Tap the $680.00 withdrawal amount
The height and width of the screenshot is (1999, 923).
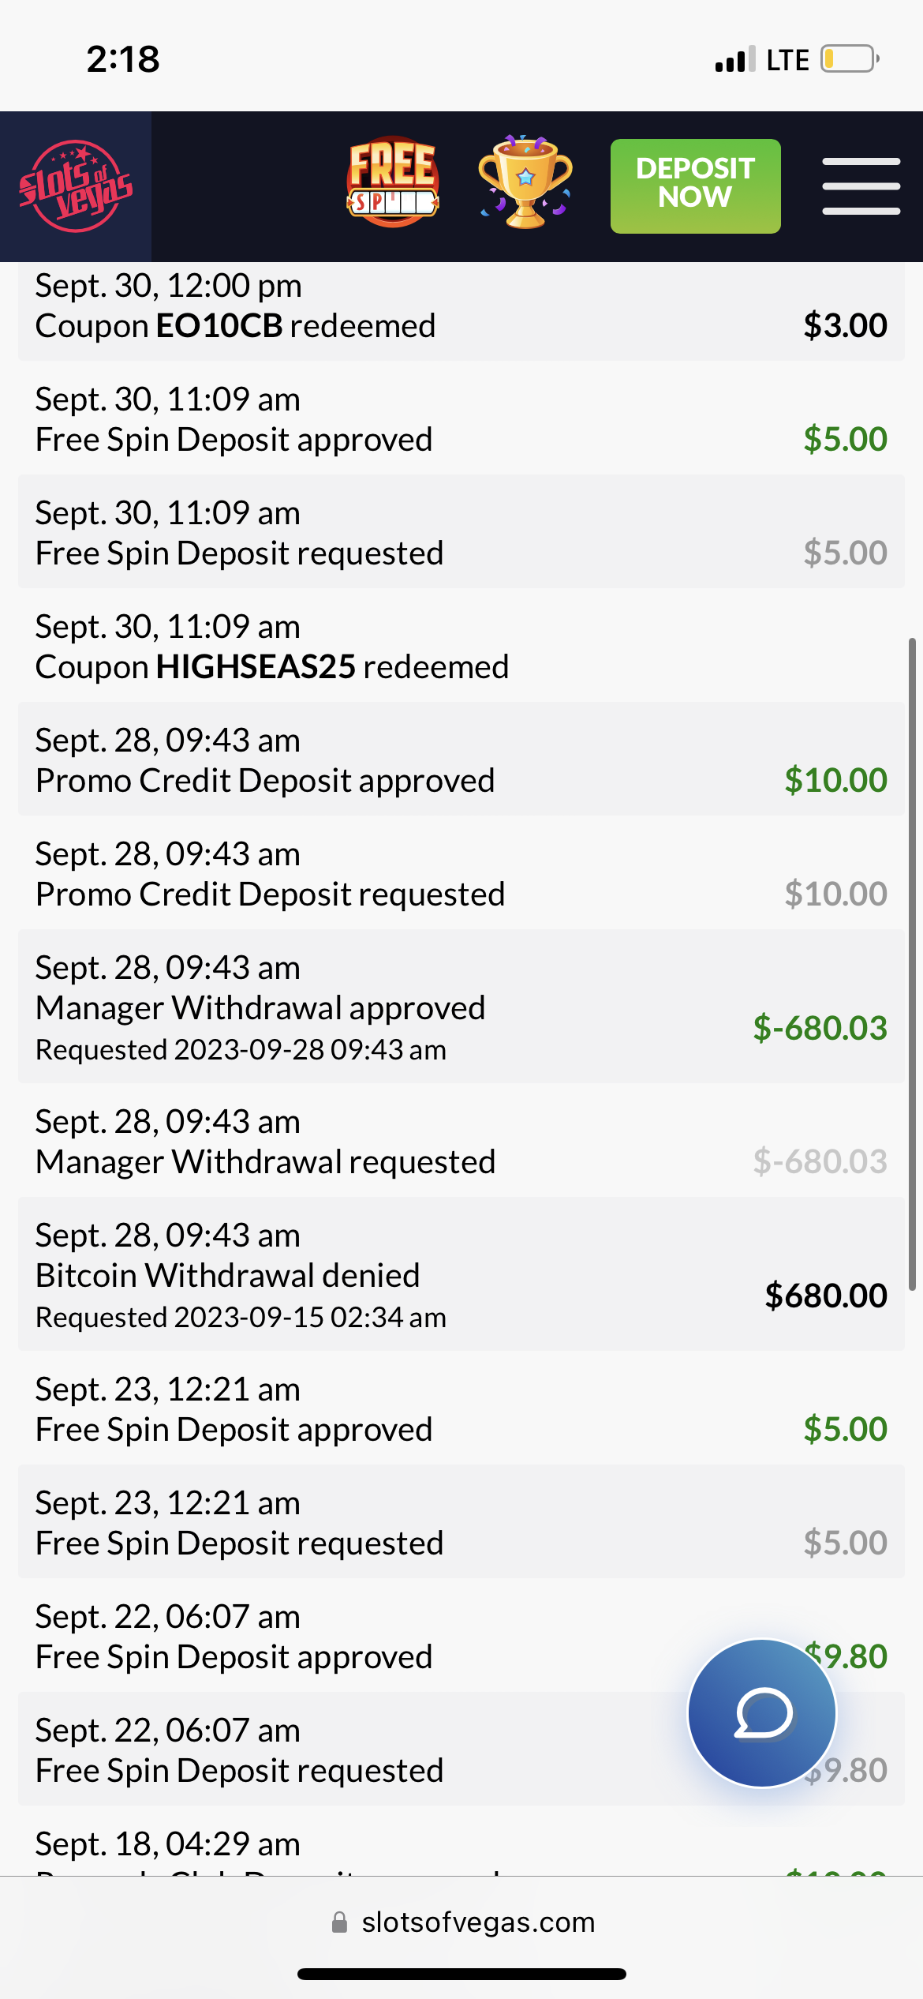coord(826,1296)
